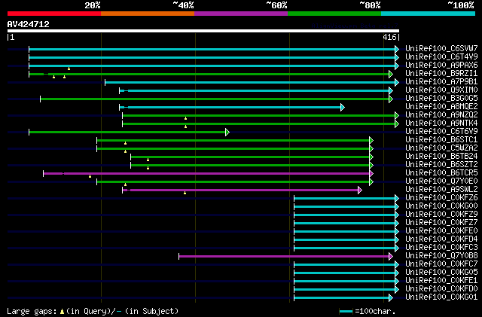Click the '=100char.' scale label
The image size is (482, 317).
click(x=375, y=311)
